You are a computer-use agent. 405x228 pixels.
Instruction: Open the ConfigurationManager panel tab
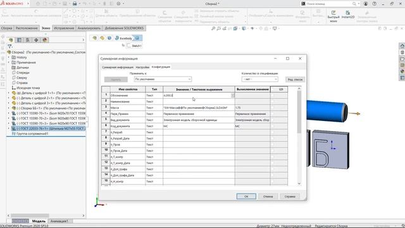tap(28, 40)
